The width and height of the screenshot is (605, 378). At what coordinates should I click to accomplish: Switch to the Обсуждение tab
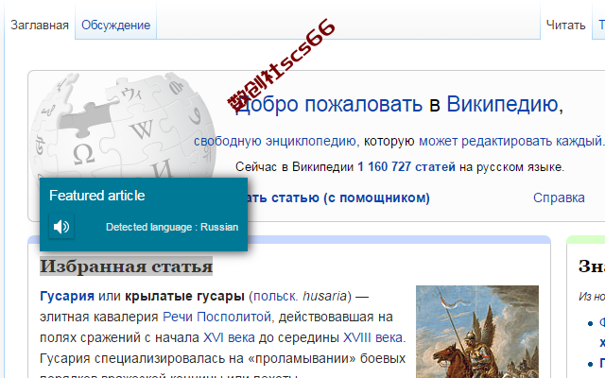pos(115,26)
